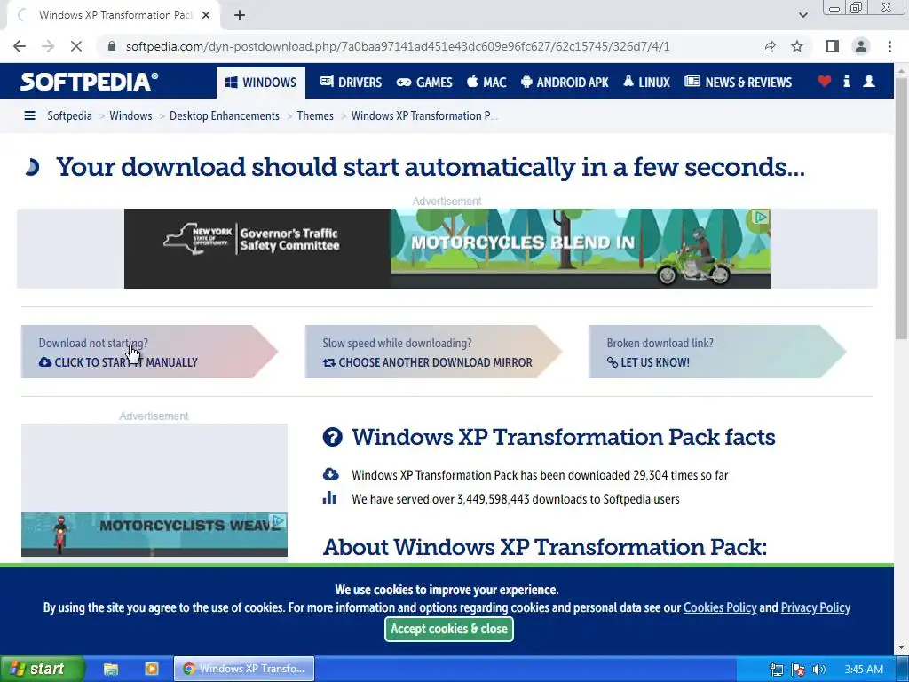This screenshot has width=909, height=682.
Task: Bookmark this page with the star
Action: click(797, 46)
